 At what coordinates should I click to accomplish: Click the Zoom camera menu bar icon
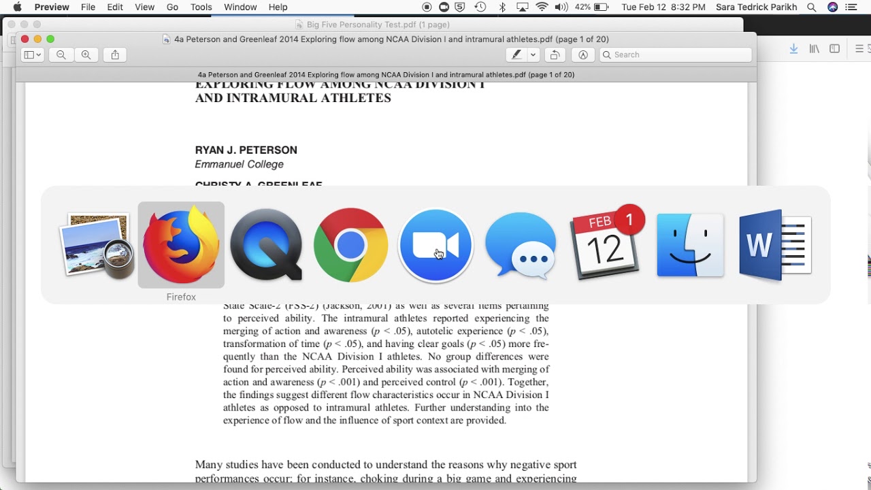[444, 7]
